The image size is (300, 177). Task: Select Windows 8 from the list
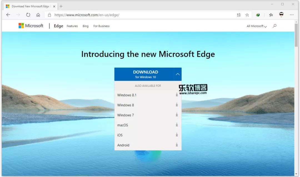click(148, 105)
